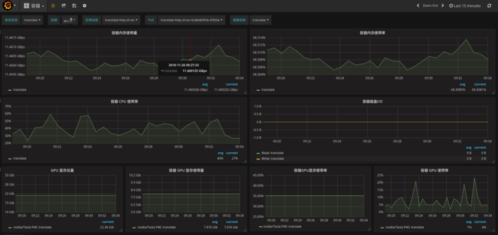498x235 pixels.
Task: Save the dashboard with the floppy icon
Action: 74,6
